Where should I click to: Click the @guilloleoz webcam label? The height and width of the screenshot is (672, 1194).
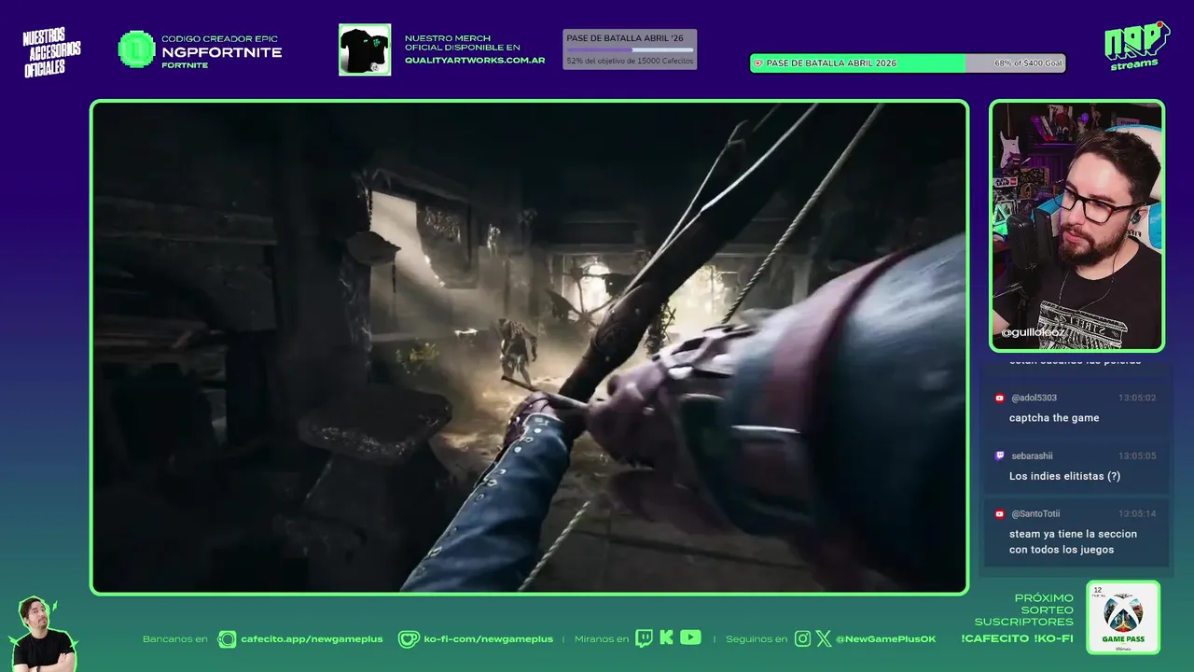1033,332
